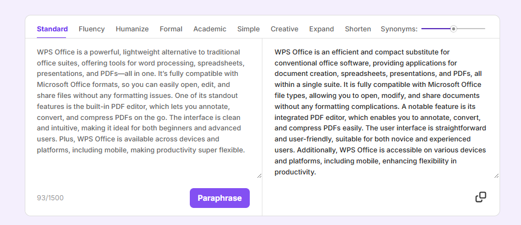Select the Fluency paraphrase mode
The height and width of the screenshot is (225, 521).
click(91, 29)
